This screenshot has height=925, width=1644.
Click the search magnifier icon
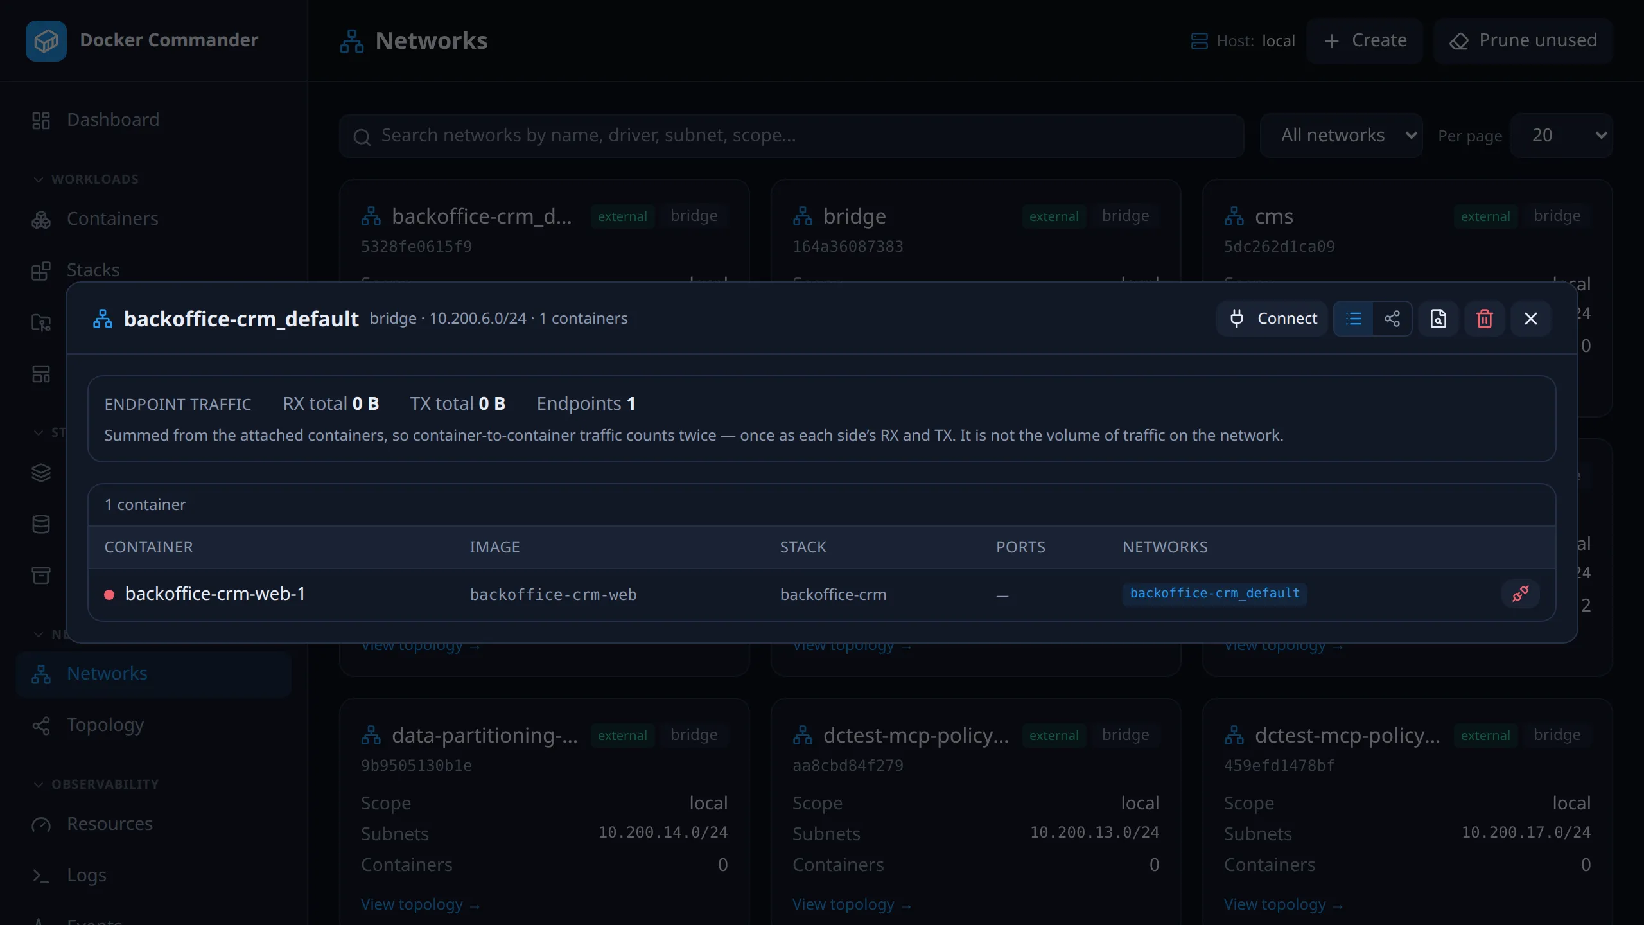pos(362,137)
